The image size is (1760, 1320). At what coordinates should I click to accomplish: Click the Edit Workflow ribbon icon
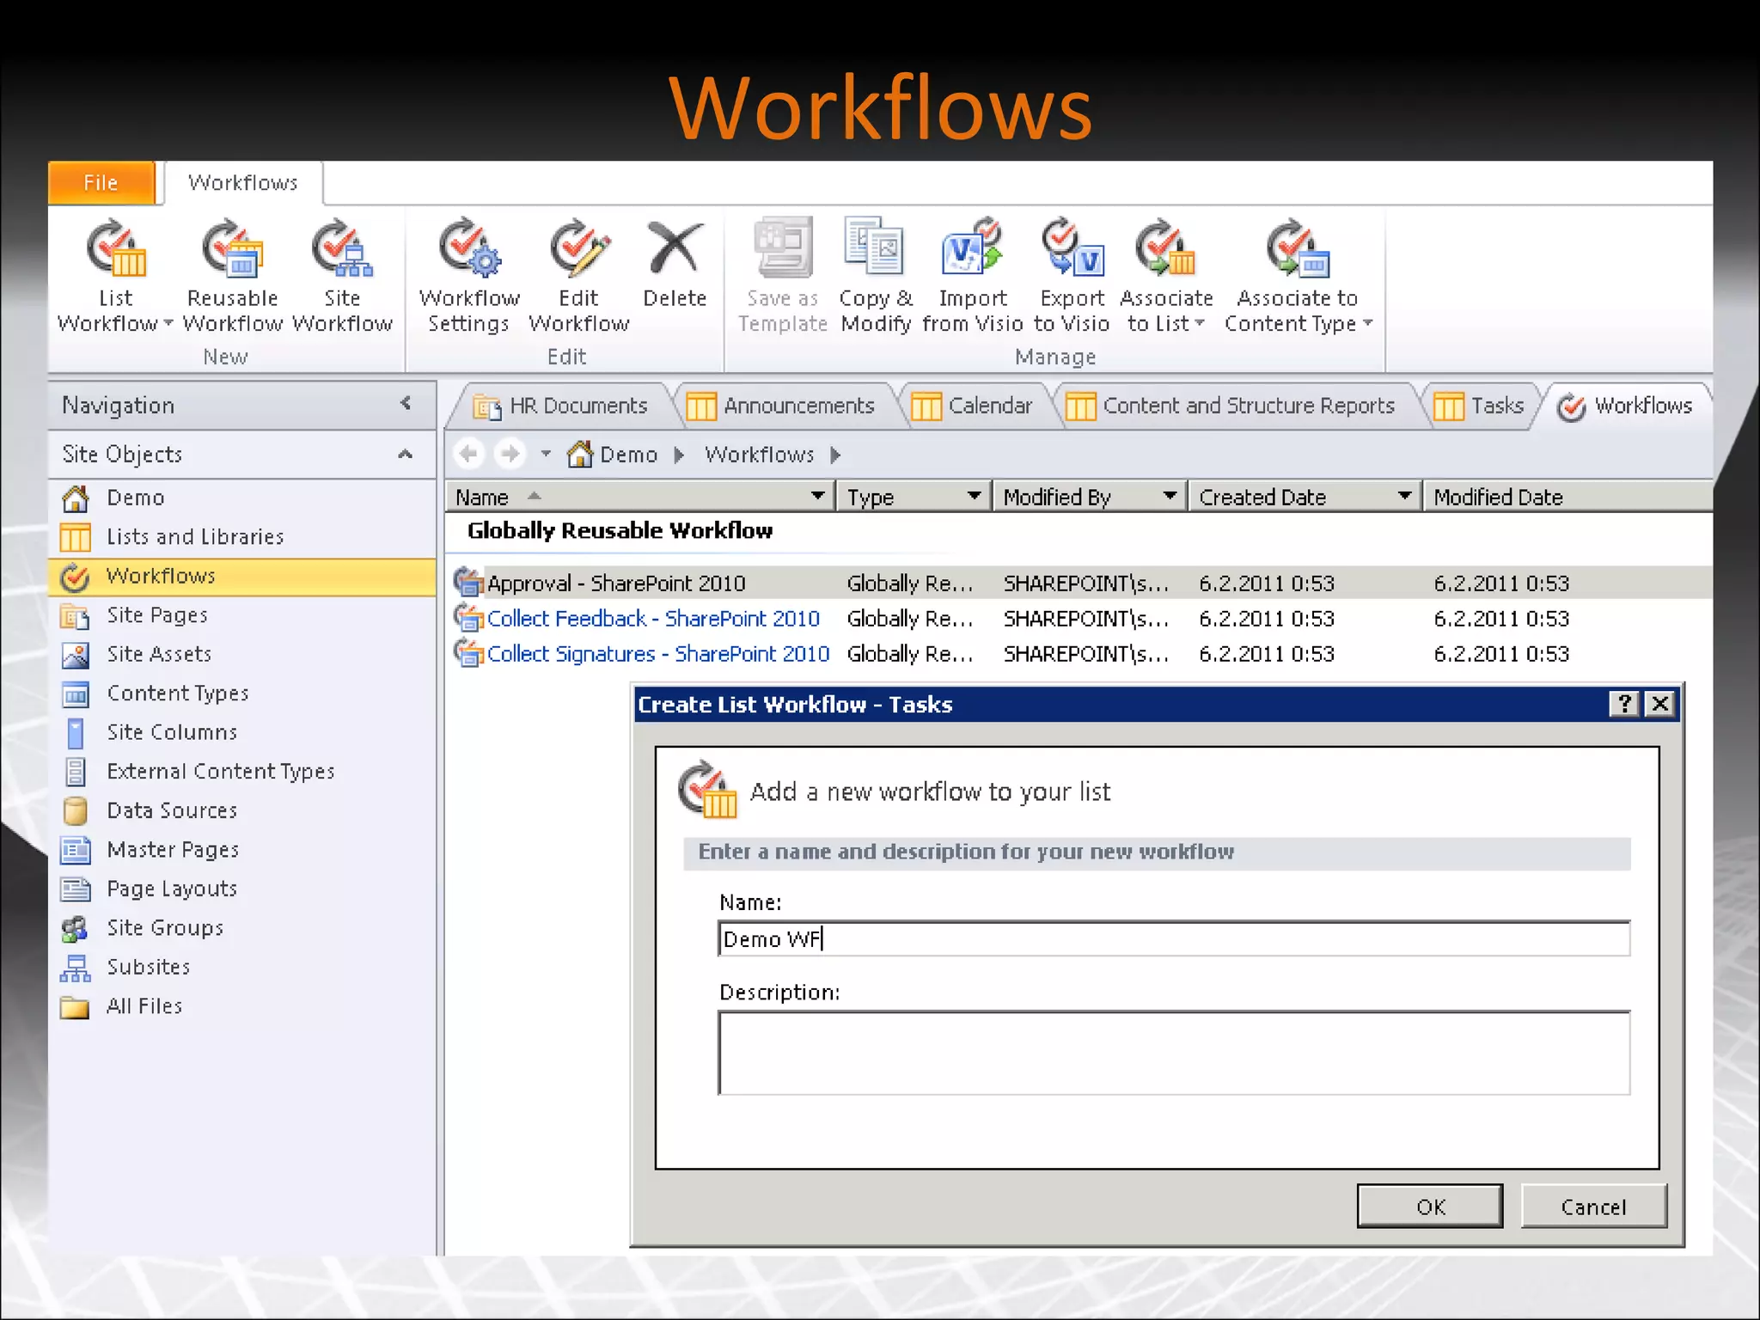click(579, 249)
